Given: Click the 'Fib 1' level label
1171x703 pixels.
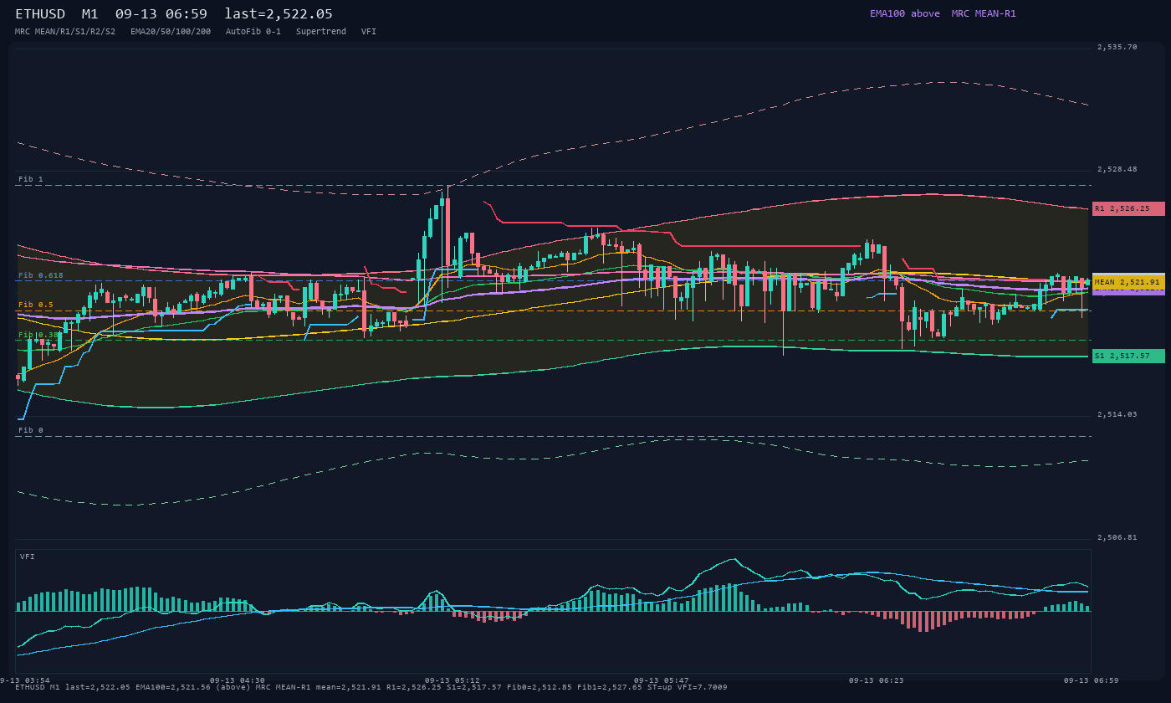Looking at the screenshot, I should pos(31,179).
